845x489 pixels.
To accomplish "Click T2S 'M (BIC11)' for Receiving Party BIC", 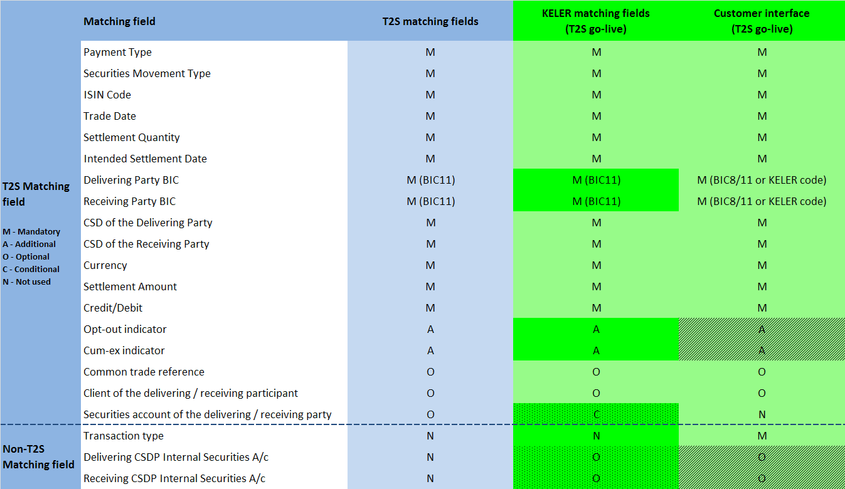I will pos(430,201).
